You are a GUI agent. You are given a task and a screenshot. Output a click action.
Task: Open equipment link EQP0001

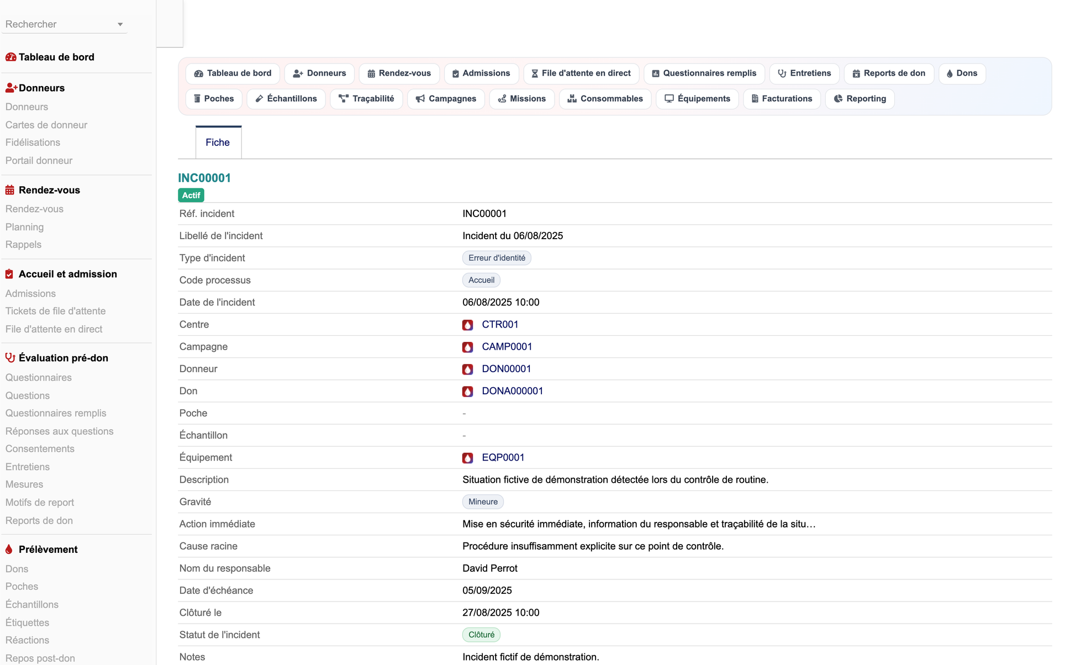pos(503,458)
